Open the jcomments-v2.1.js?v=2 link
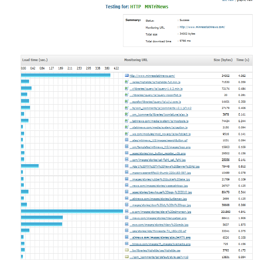Viewport: 278px width, 260px height. [160, 108]
